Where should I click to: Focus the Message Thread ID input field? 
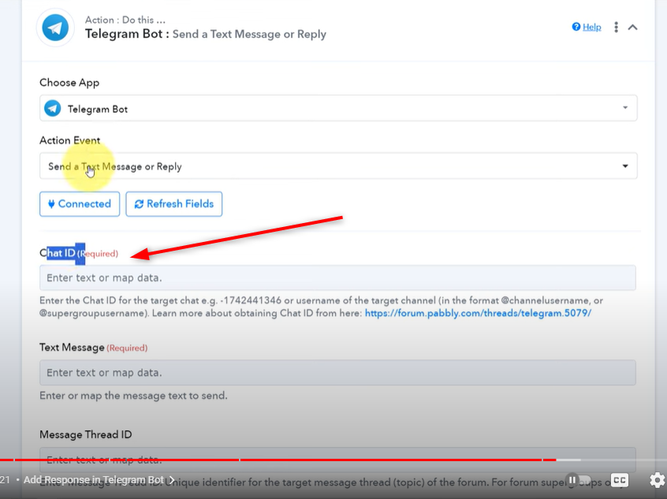point(337,460)
